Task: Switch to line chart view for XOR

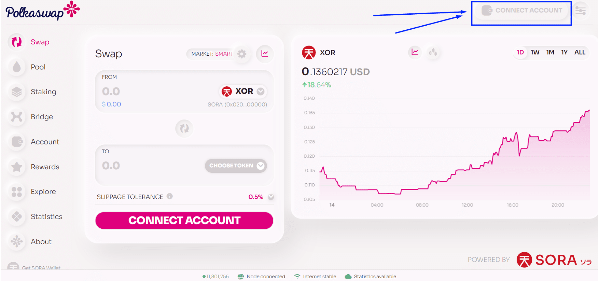Action: (x=415, y=52)
